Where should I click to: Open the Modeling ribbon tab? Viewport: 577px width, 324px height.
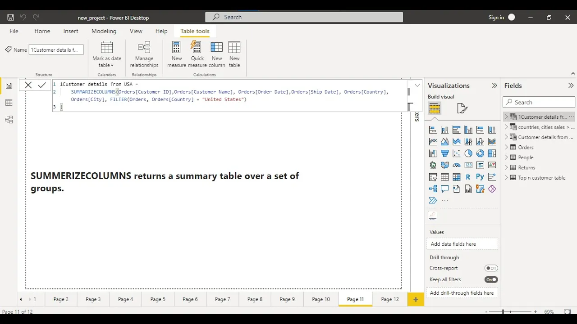coord(104,31)
